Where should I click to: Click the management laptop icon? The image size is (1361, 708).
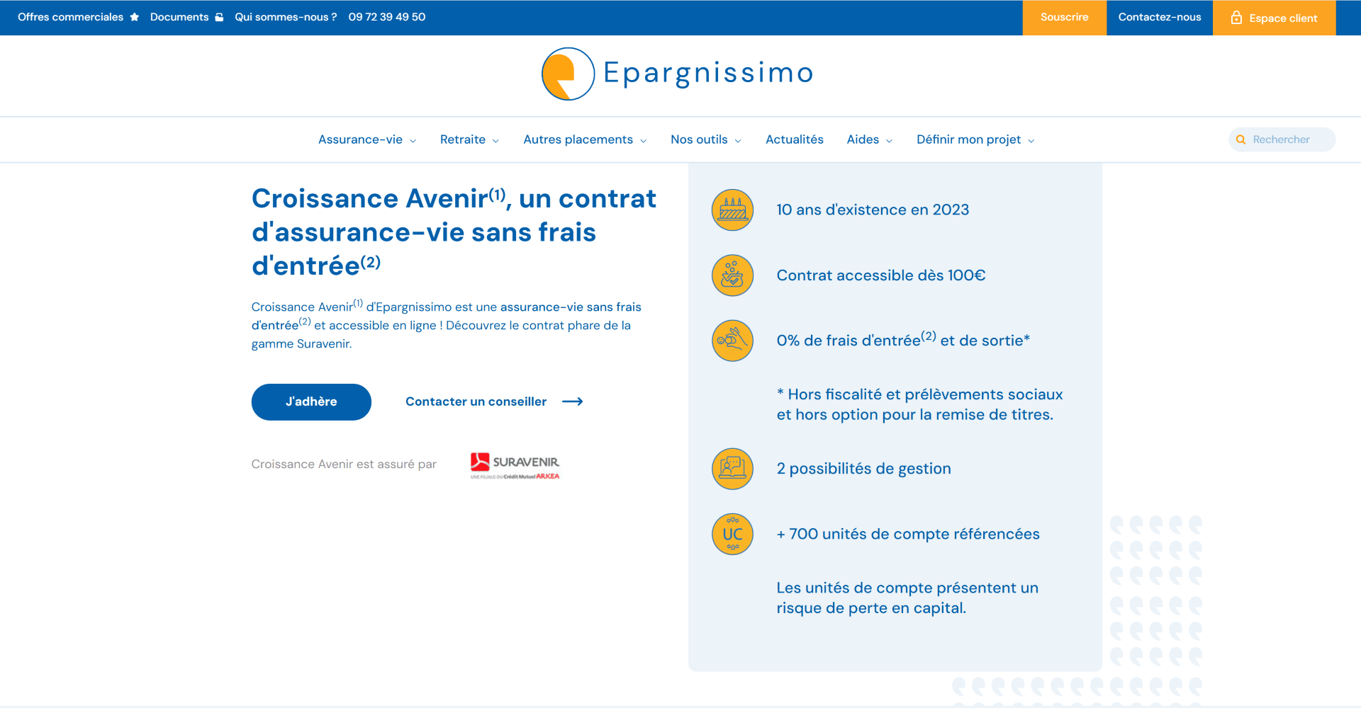click(x=732, y=469)
